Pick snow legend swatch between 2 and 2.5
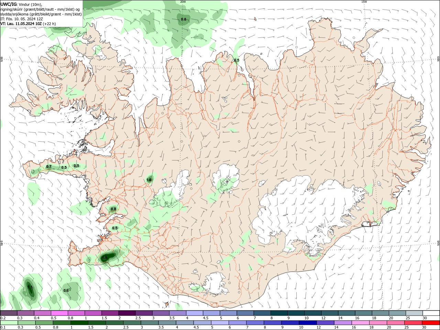This screenshot has height=330, width=440. [x=127, y=313]
